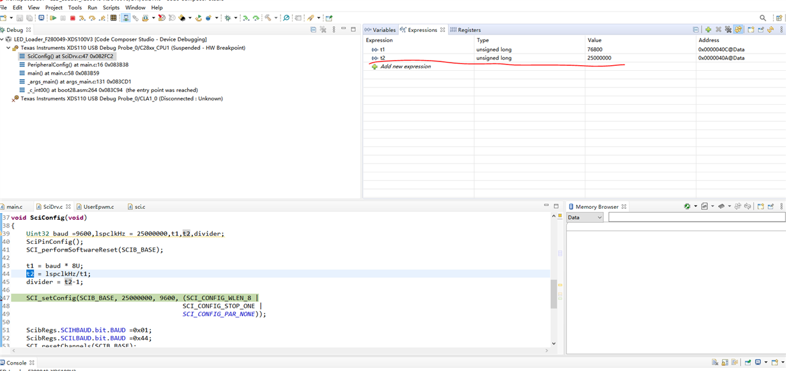The image size is (786, 371).
Task: Toggle the highlighted debug toolbar mode button
Action: click(x=125, y=18)
